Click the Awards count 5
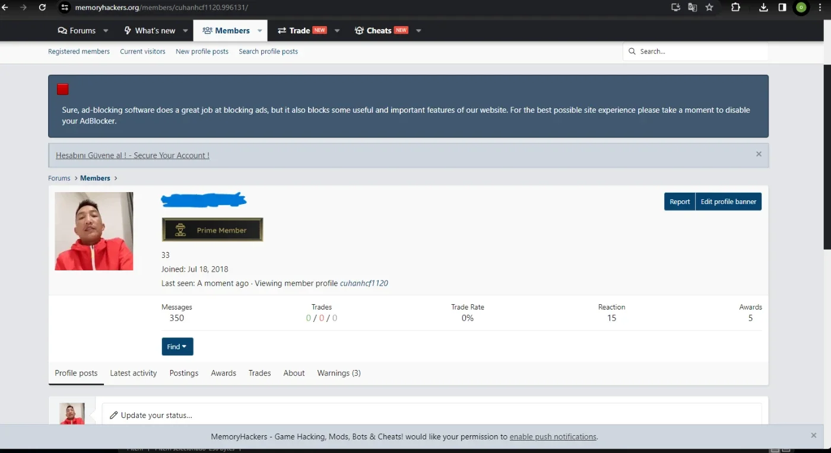This screenshot has width=831, height=453. (750, 318)
